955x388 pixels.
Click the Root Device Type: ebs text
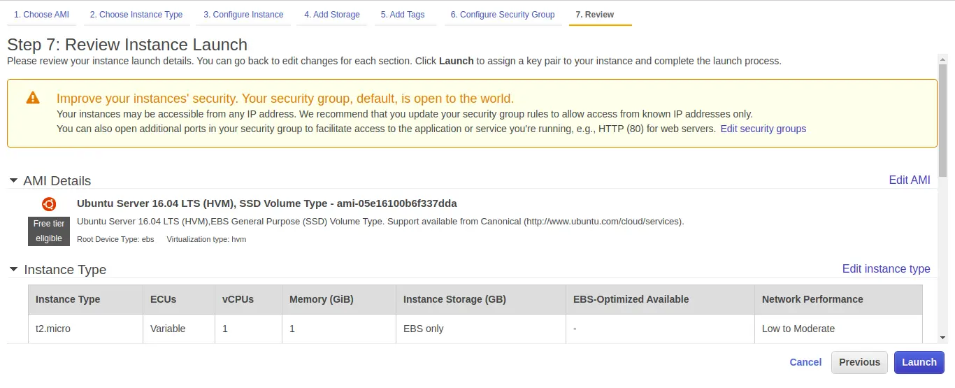pos(115,239)
